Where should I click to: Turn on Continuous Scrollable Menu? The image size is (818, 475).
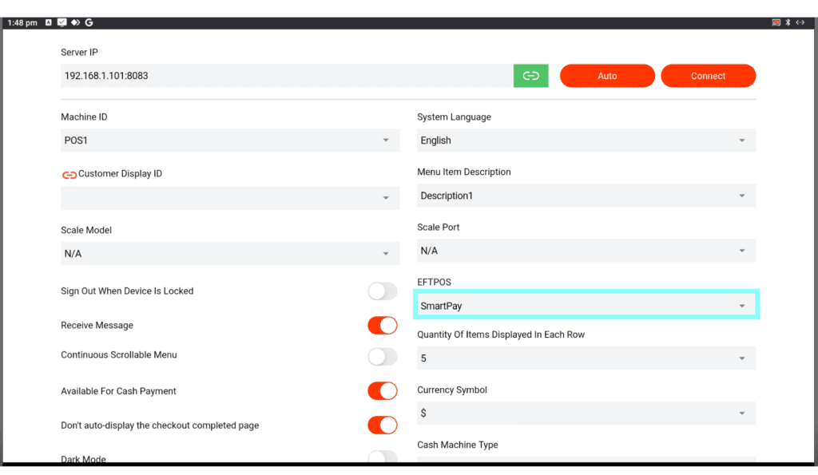[382, 356]
